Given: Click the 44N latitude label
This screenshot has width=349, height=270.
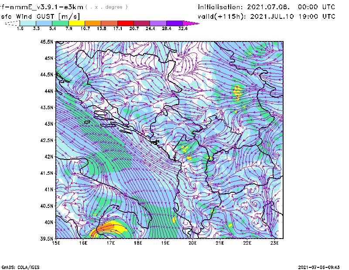Looking at the screenshot, I should click(x=49, y=91).
